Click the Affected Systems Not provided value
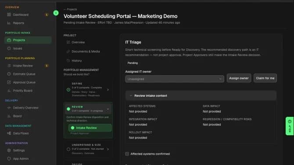Image resolution: width=294 pixels, height=165 pixels. [138, 112]
